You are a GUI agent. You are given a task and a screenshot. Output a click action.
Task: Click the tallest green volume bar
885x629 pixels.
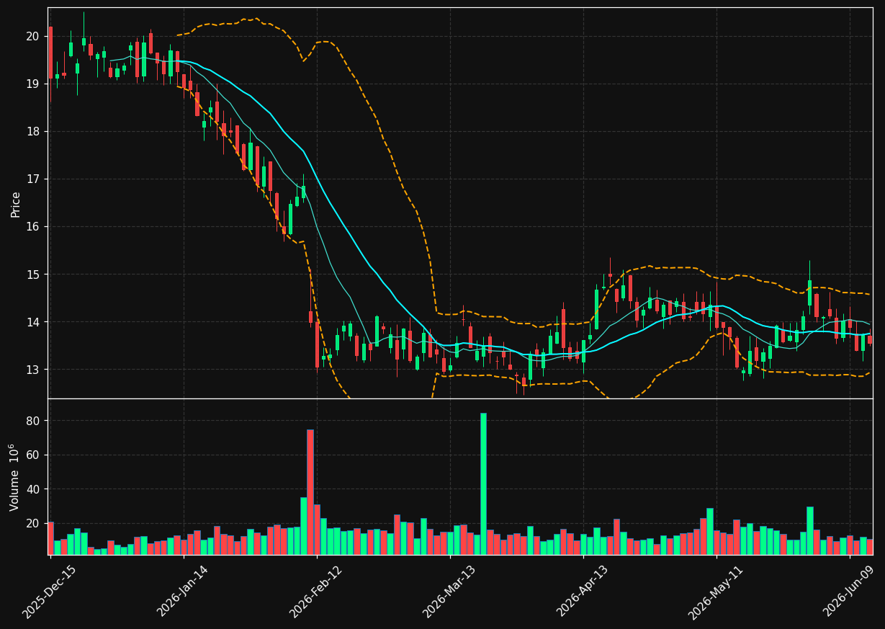pyautogui.click(x=483, y=483)
